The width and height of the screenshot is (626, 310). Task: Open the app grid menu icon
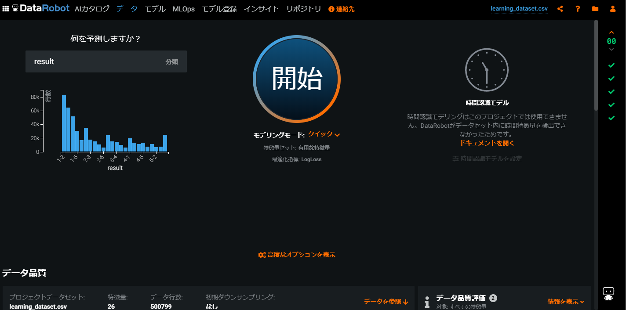(6, 9)
